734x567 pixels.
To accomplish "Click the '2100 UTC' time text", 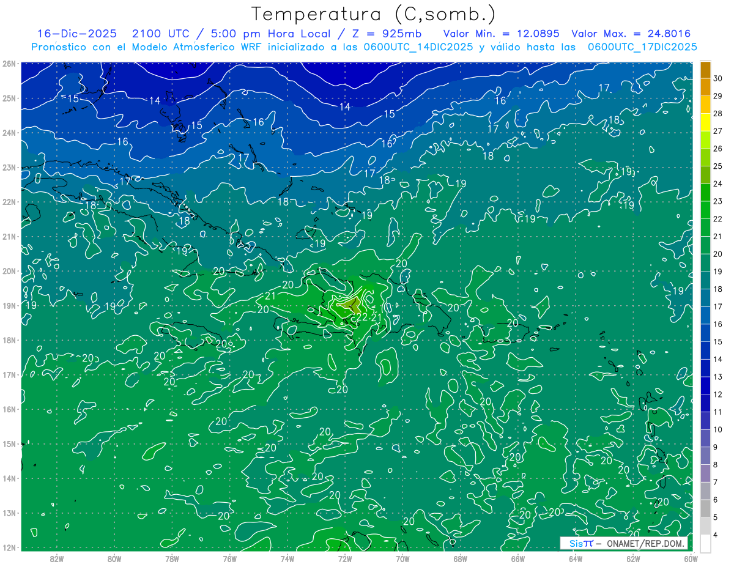I will click(162, 34).
